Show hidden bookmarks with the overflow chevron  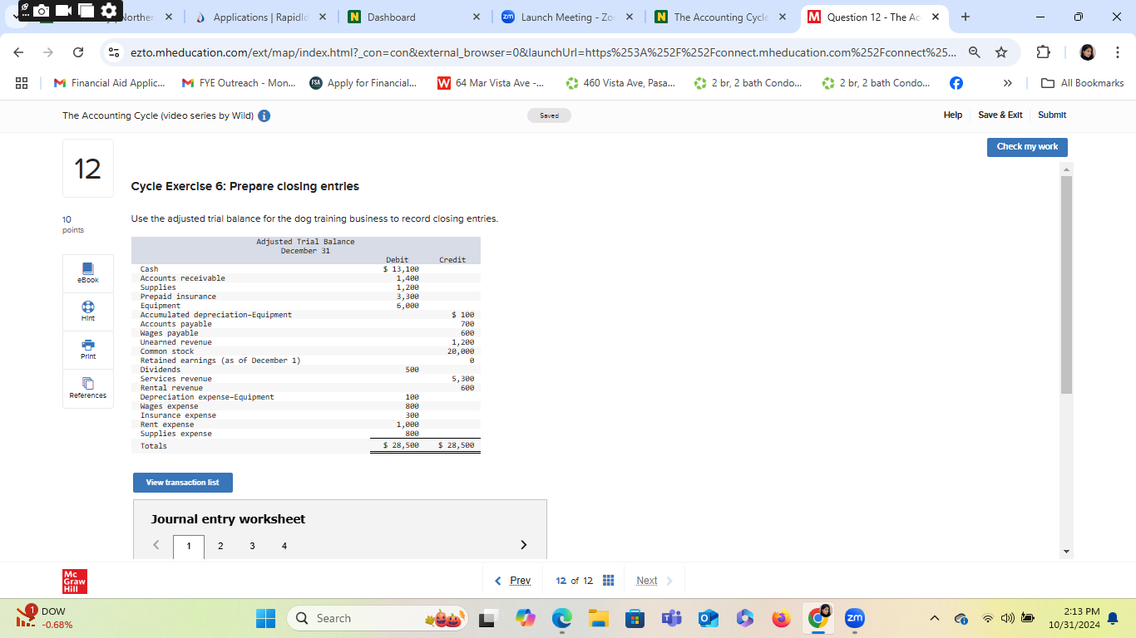pyautogui.click(x=1008, y=83)
